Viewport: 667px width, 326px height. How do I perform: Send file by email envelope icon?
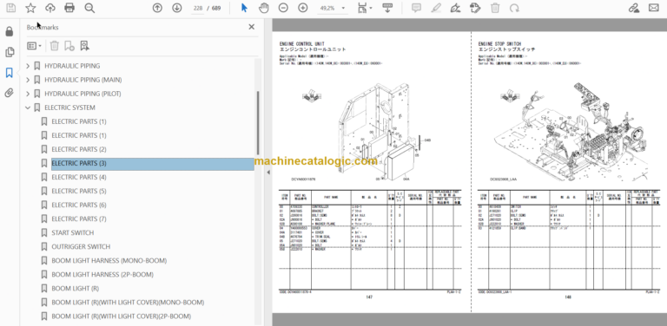[x=653, y=8]
